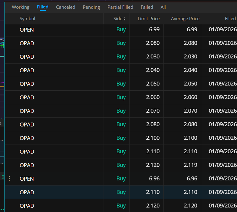Click Buy side on the 2.060 row
The height and width of the screenshot is (212, 237).
[121, 97]
